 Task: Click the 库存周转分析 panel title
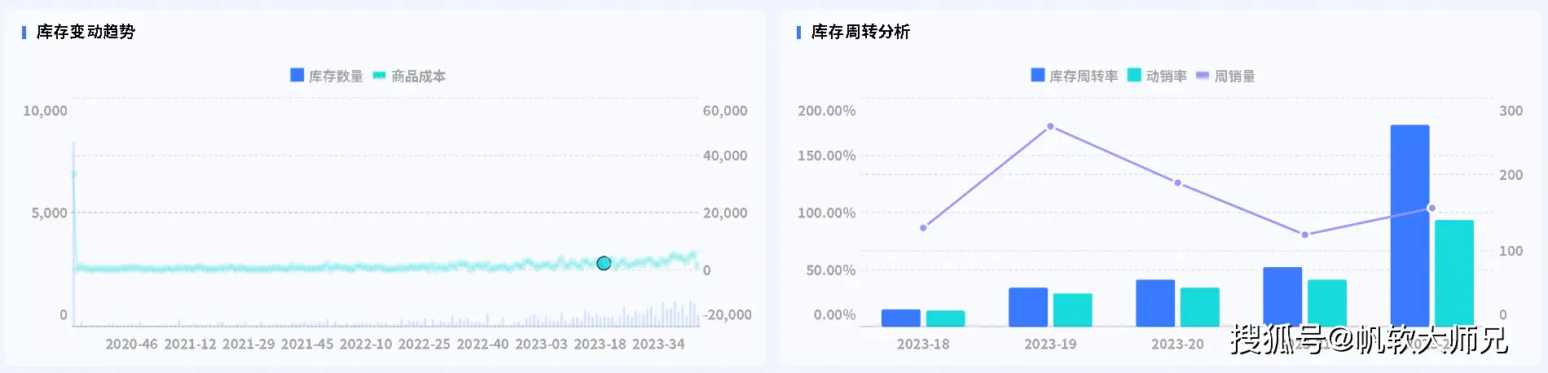tap(860, 32)
